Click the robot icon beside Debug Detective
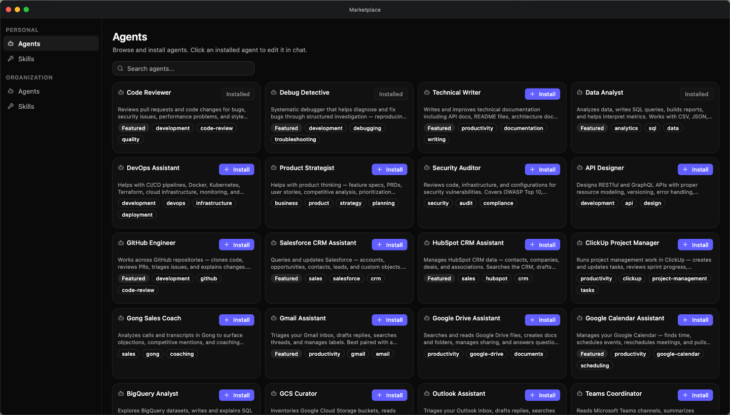 [x=274, y=93]
